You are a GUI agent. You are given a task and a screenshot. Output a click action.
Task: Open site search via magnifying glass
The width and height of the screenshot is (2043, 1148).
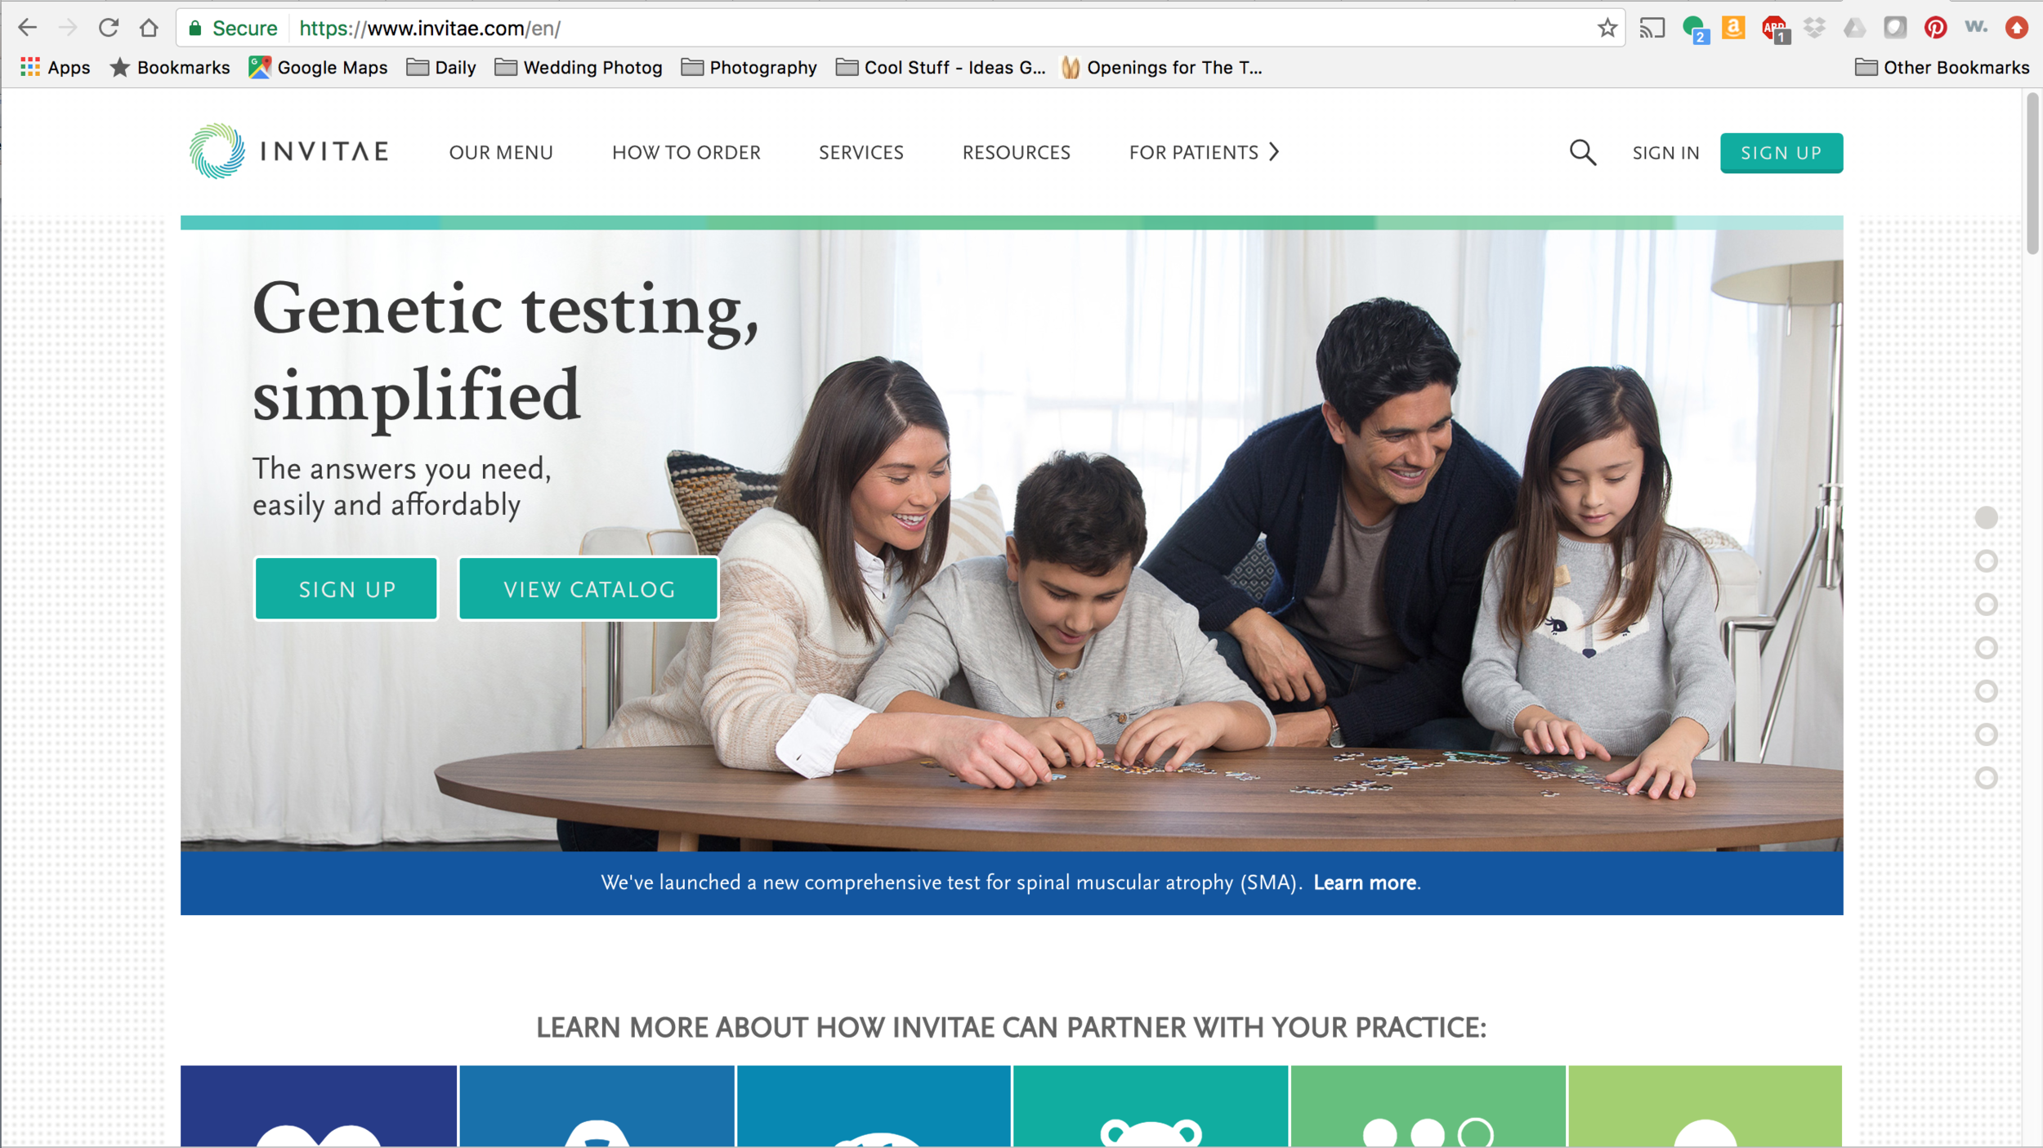tap(1582, 152)
